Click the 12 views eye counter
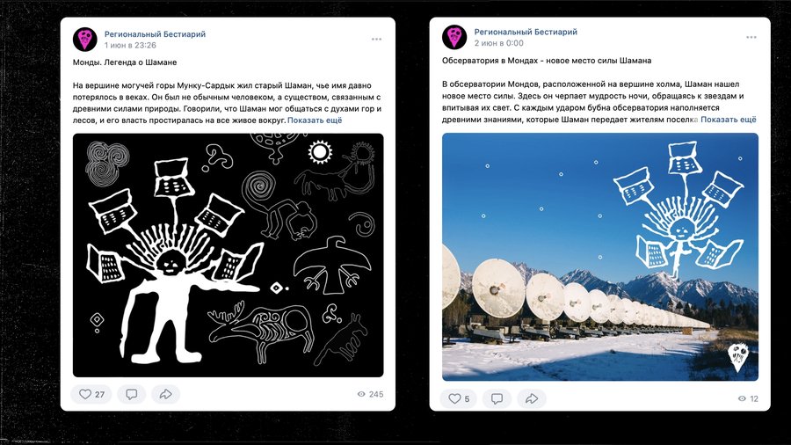 748,398
